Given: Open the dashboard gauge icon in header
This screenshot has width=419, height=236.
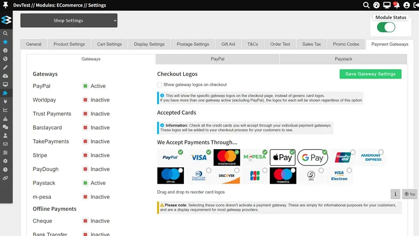Looking at the screenshot, I should coord(376,5).
